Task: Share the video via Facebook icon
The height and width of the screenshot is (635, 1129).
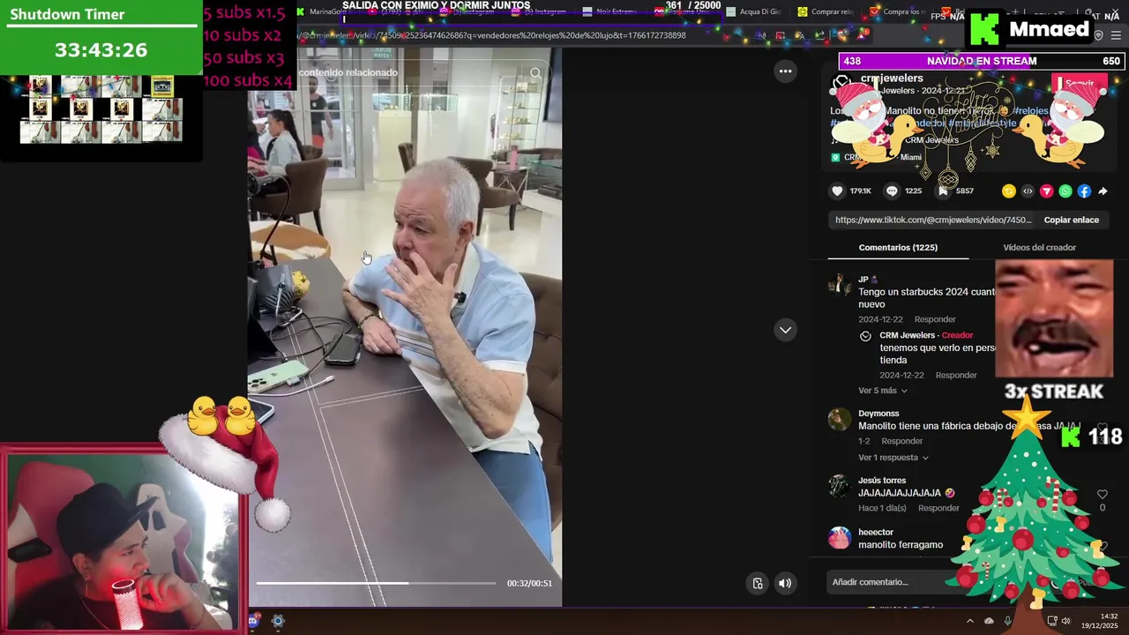Action: coord(1084,190)
